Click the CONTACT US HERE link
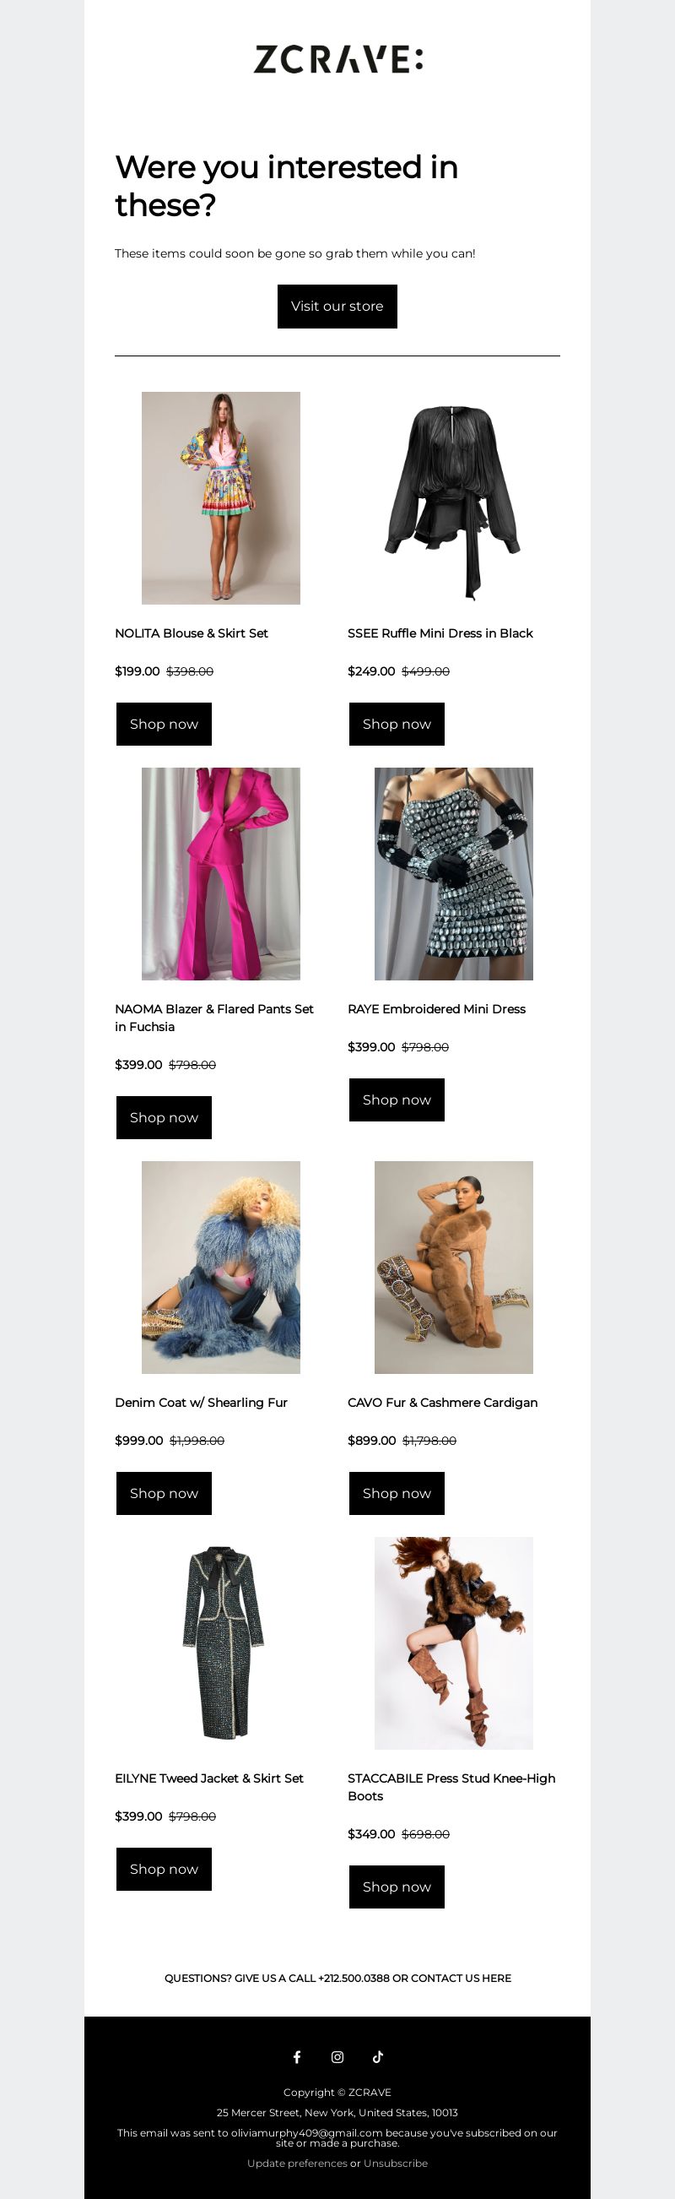The height and width of the screenshot is (2199, 675). (461, 1978)
